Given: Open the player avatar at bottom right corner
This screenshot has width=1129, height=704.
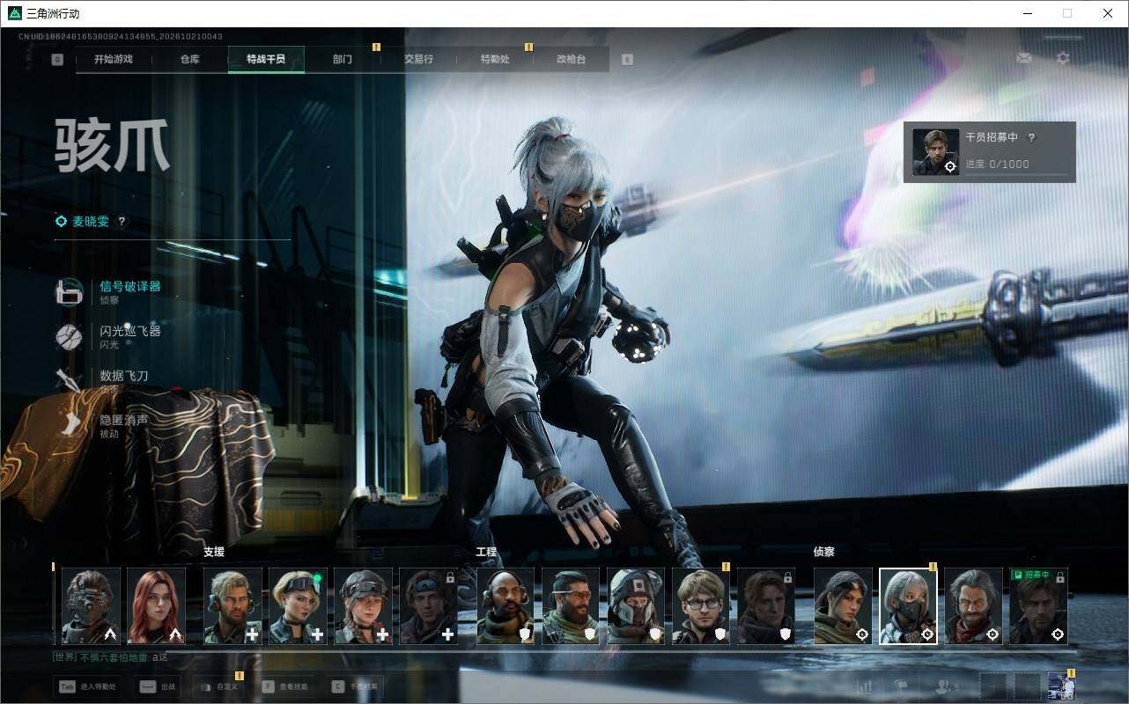Looking at the screenshot, I should click(1061, 686).
